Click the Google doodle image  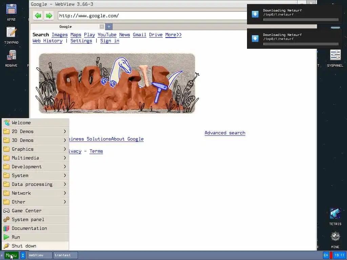(117, 83)
